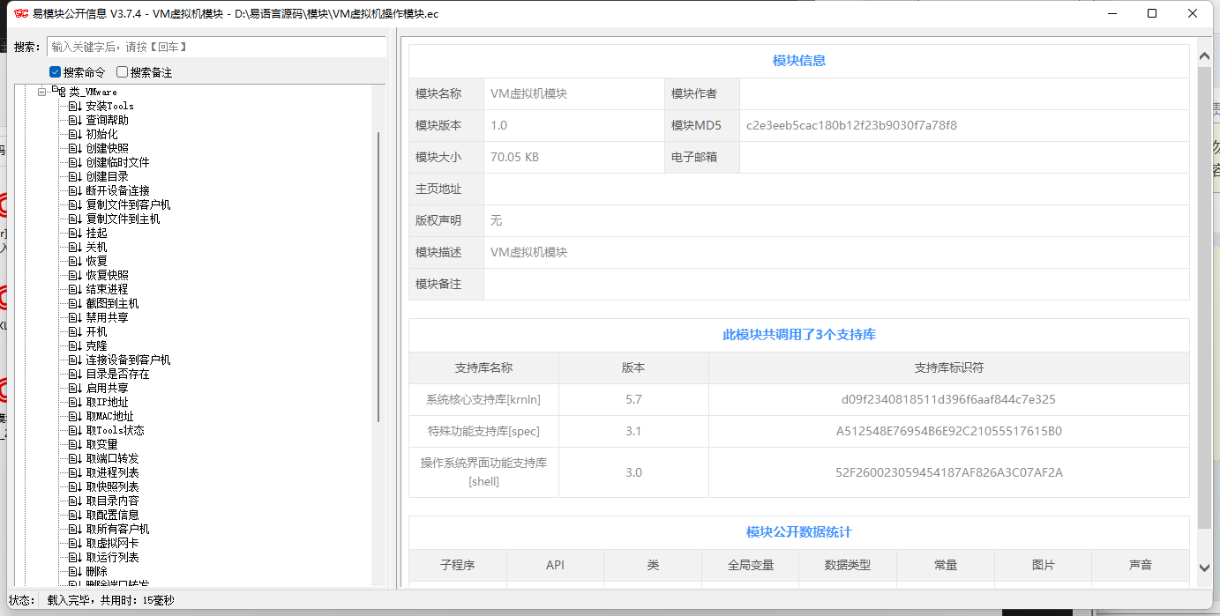Click the info panel scroll-down arrow
Viewport: 1220px width, 616px height.
click(x=1204, y=568)
